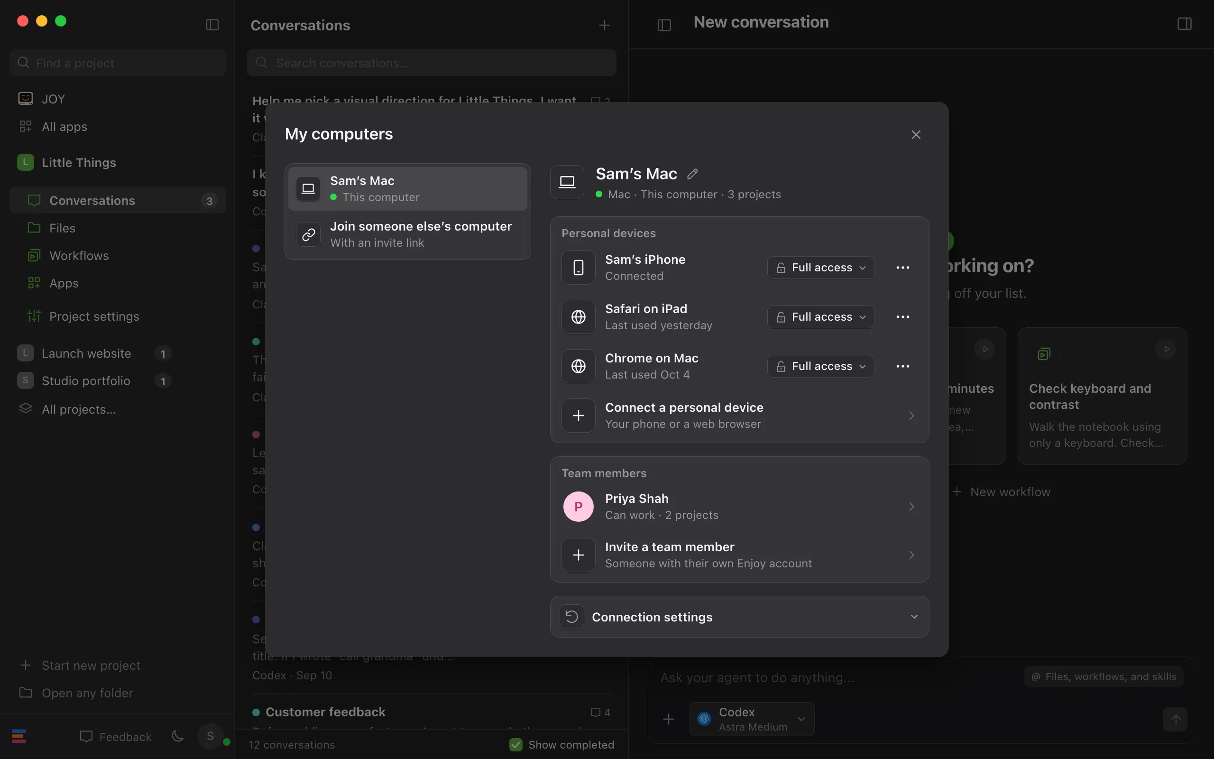Viewport: 1214px width, 759px height.
Task: Click the Chrome on Mac globe icon
Action: 579,366
